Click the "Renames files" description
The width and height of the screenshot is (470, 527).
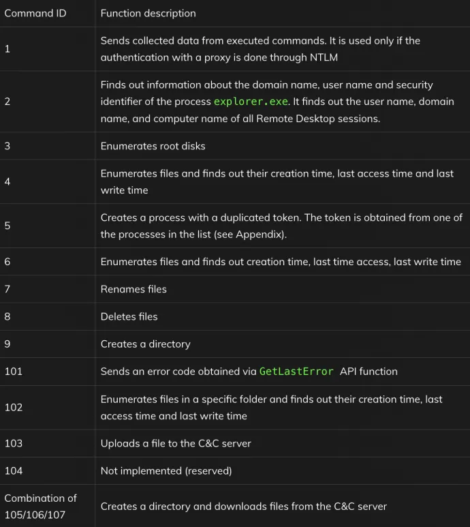[134, 289]
